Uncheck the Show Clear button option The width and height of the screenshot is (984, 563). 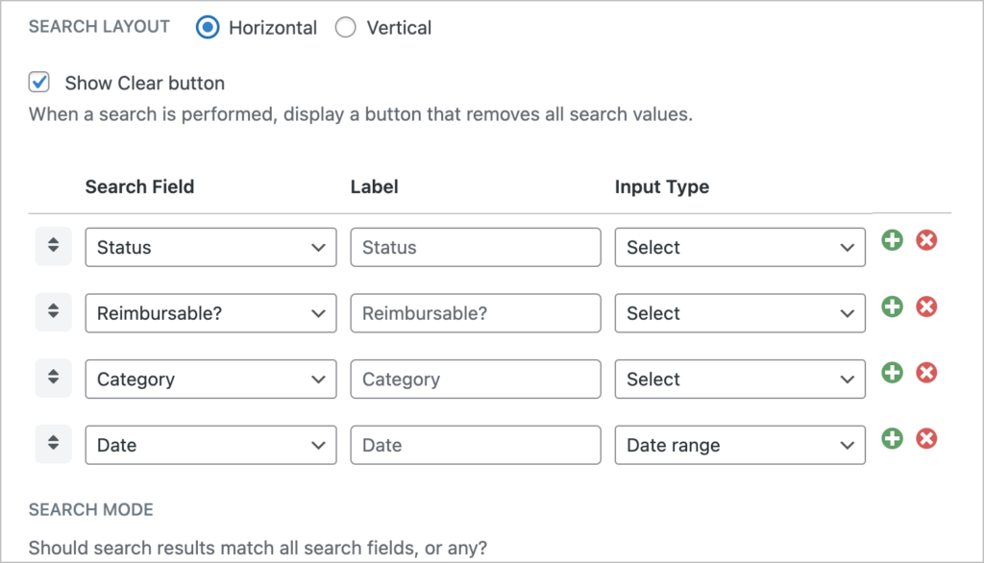(x=38, y=83)
